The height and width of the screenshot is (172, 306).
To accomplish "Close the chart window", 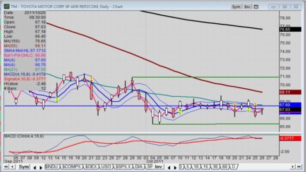I will pyautogui.click(x=296, y=7).
